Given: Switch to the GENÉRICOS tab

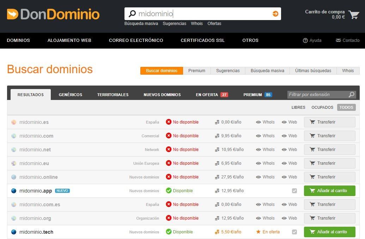Looking at the screenshot, I should tap(70, 94).
